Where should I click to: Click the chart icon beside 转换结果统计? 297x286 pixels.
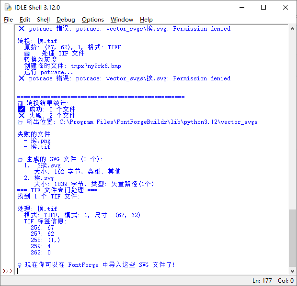(20, 103)
